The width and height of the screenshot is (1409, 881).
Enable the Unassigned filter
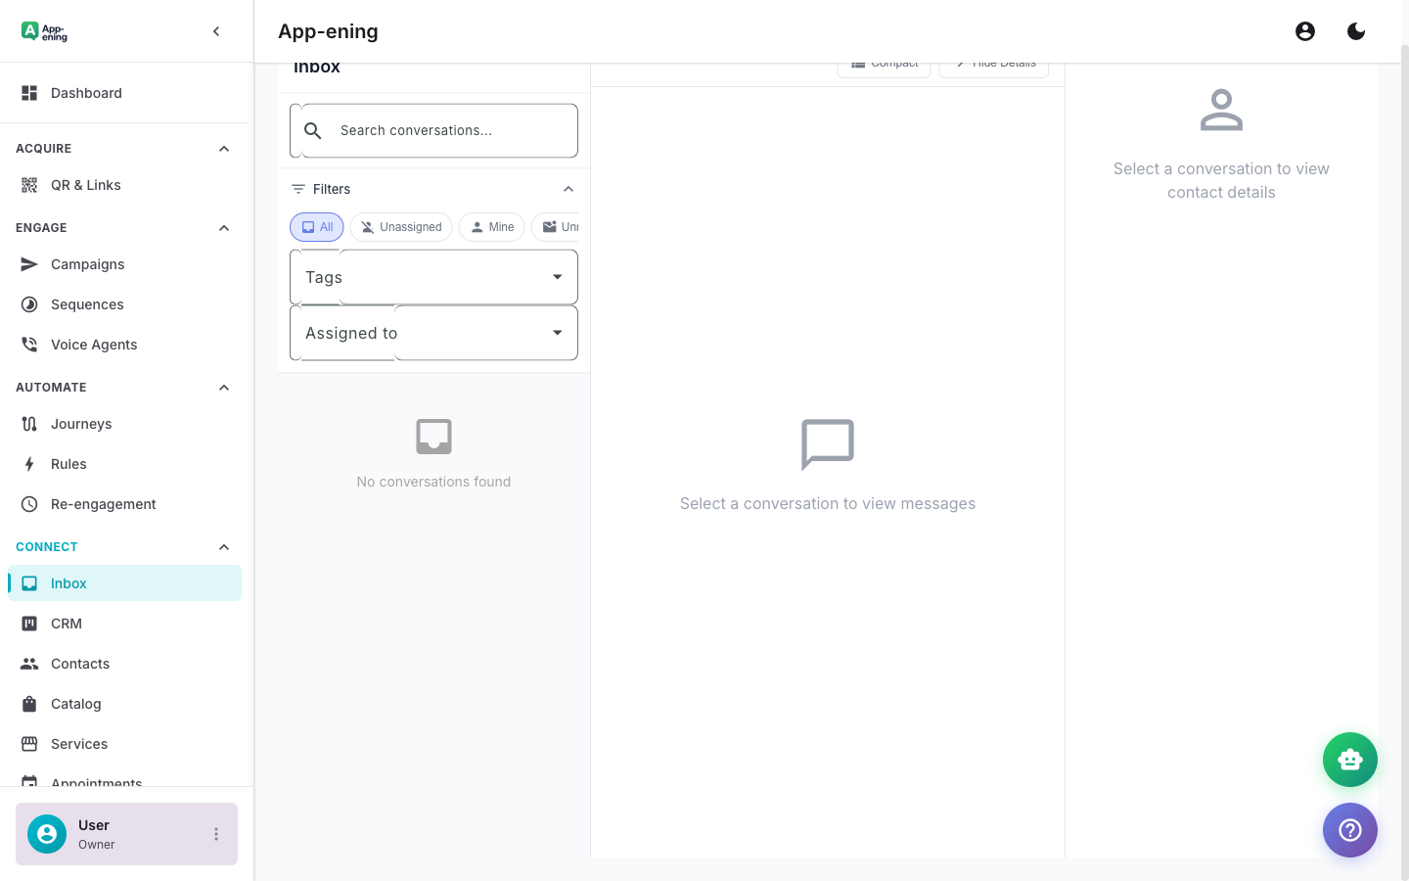point(400,226)
